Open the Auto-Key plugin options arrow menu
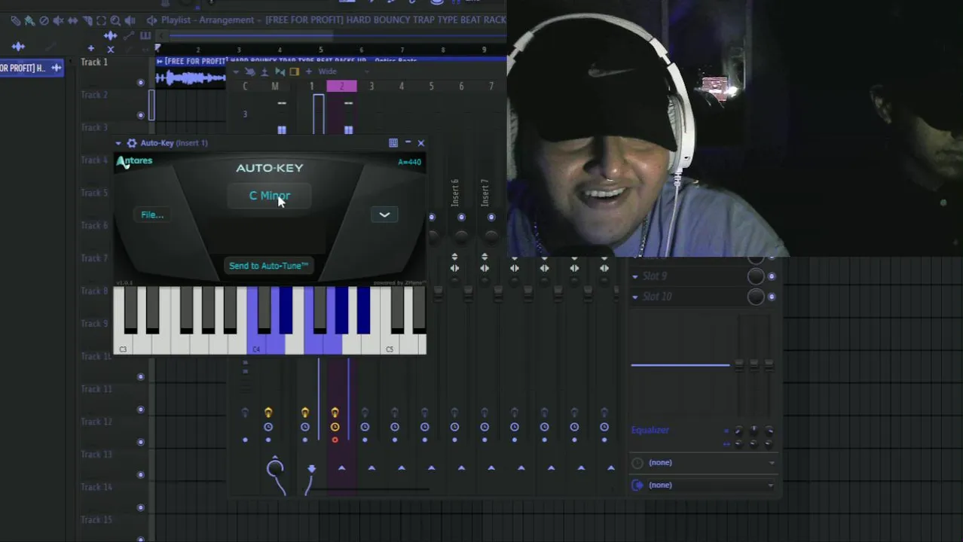The image size is (963, 542). (118, 143)
